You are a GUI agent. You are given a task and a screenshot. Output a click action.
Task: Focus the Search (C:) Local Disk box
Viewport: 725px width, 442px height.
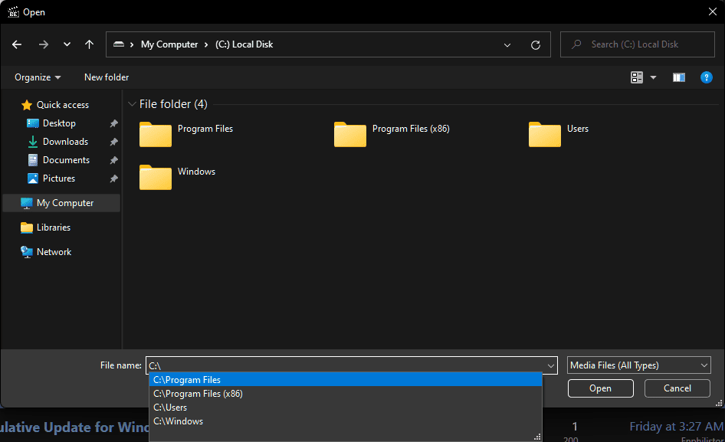637,44
